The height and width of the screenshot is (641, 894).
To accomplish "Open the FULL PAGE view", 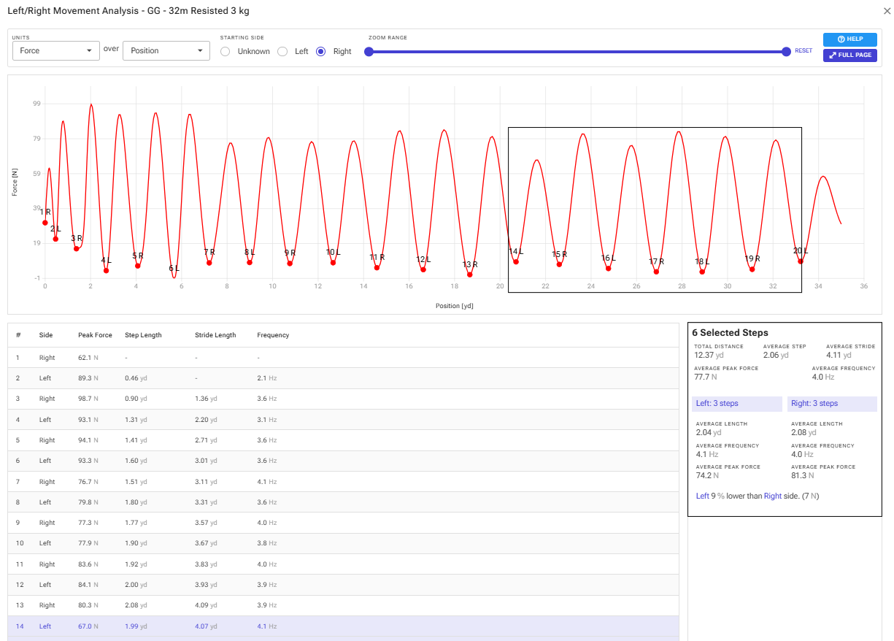I will pos(849,55).
